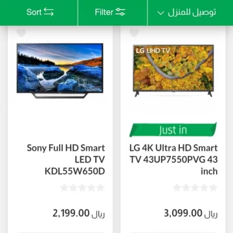Select the توصيل للمنزل delivery option
The width and height of the screenshot is (233, 233).
[187, 12]
